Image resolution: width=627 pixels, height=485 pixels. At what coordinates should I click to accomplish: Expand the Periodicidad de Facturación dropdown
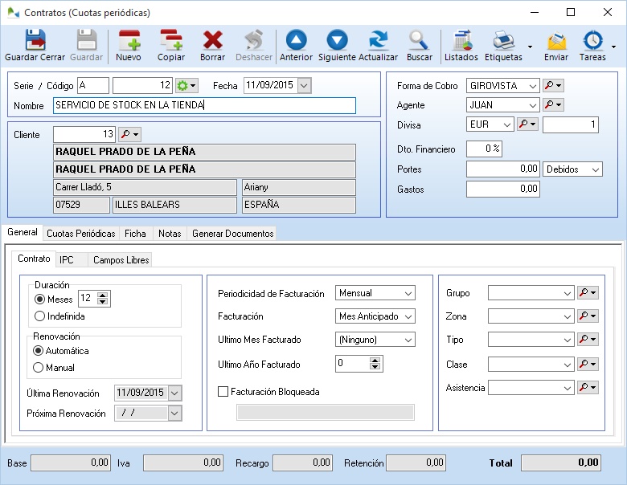point(408,293)
